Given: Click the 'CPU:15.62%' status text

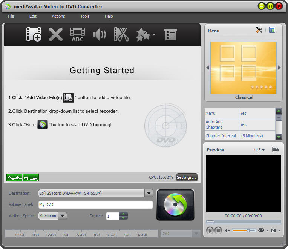Looking at the screenshot, I should [161, 177].
